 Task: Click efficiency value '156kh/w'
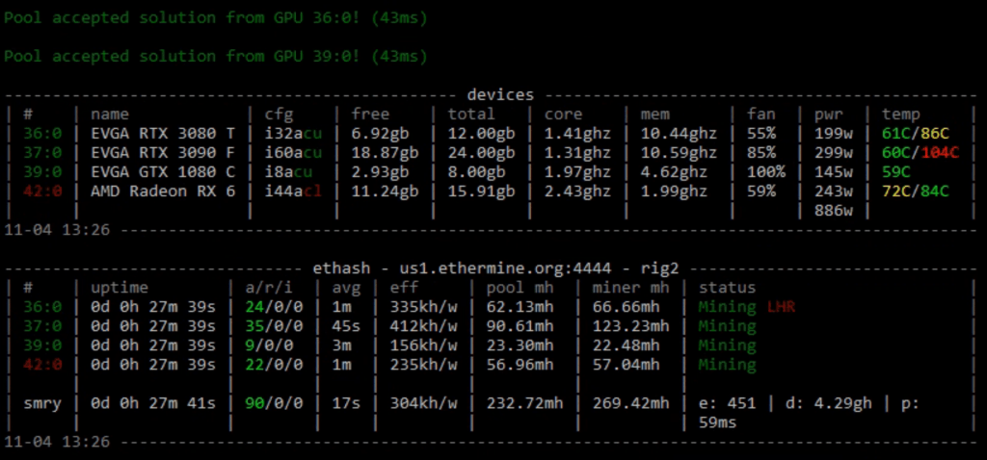424,345
